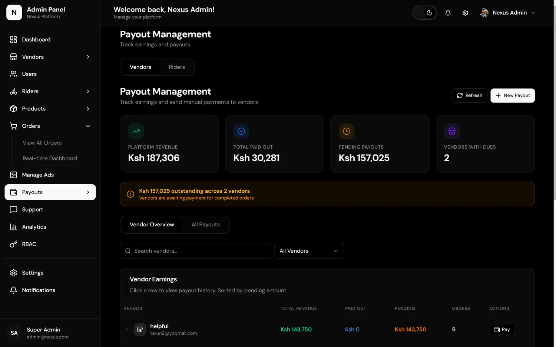Viewport: 556px width, 347px height.
Task: Open Real-time Dashboard submenu item
Action: [x=50, y=158]
